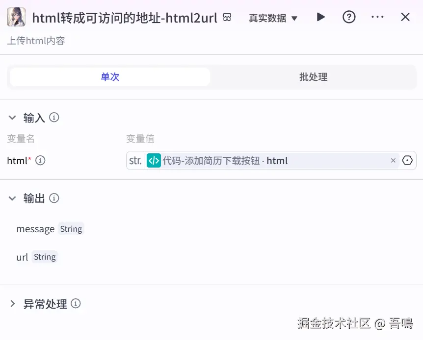The height and width of the screenshot is (340, 423).
Task: Run the node with the play button
Action: pos(320,17)
